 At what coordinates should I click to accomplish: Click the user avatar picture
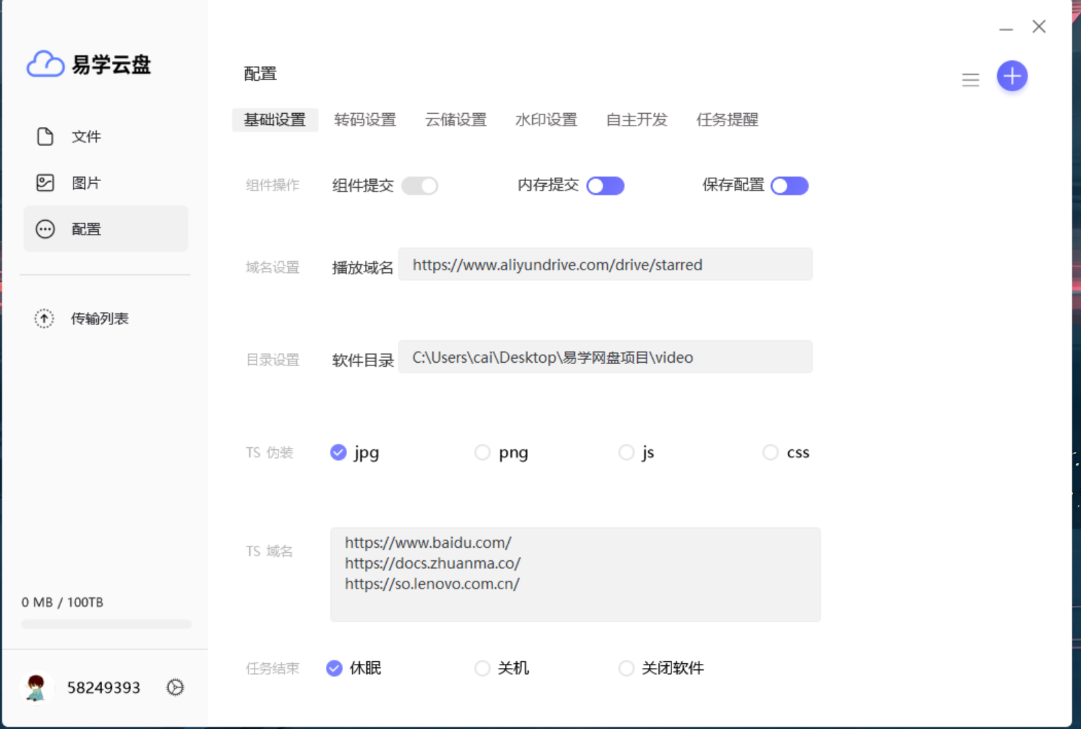tap(36, 687)
